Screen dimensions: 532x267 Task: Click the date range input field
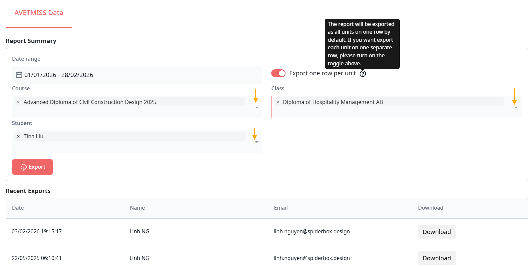click(140, 75)
